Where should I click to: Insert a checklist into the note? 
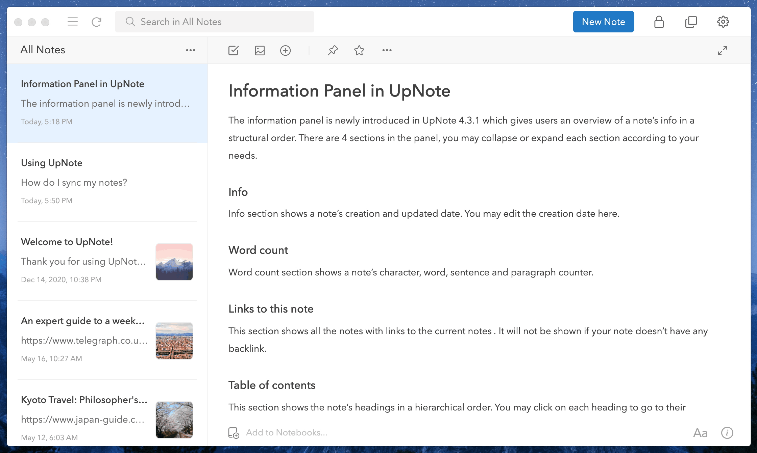pyautogui.click(x=233, y=50)
